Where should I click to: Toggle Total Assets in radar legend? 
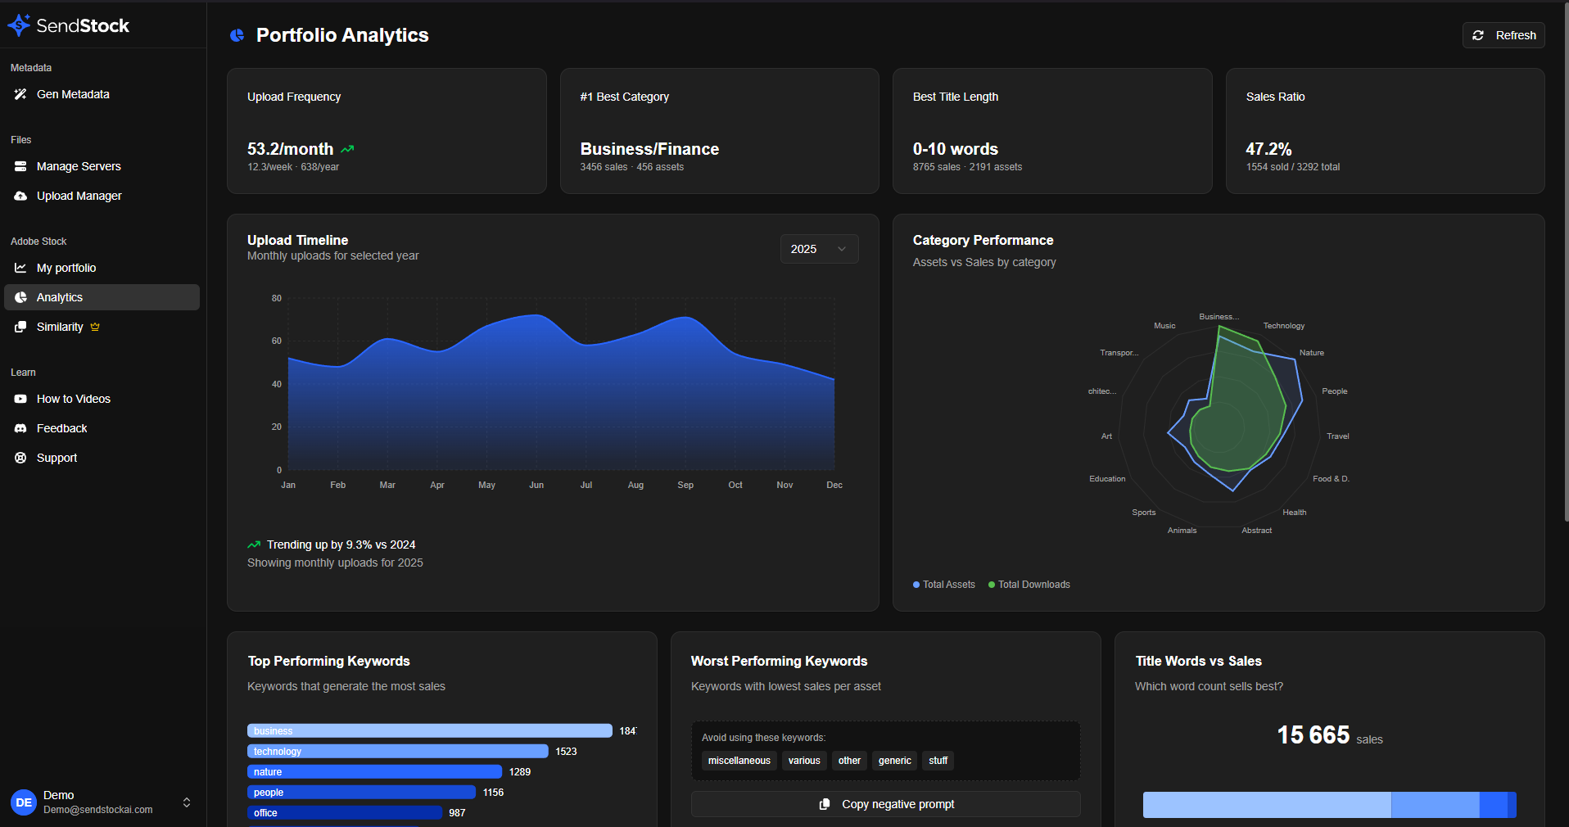(x=943, y=585)
